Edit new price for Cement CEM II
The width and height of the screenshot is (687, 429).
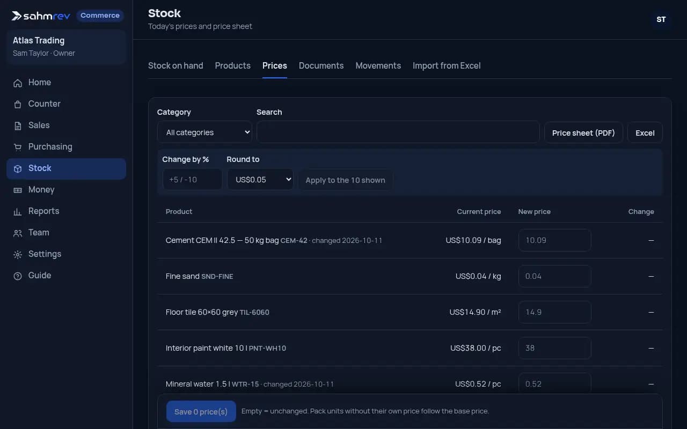(555, 240)
